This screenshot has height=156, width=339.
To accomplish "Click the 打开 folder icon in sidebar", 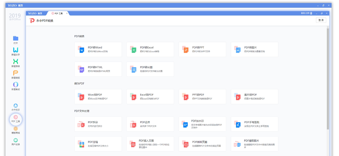I will coord(16,38).
